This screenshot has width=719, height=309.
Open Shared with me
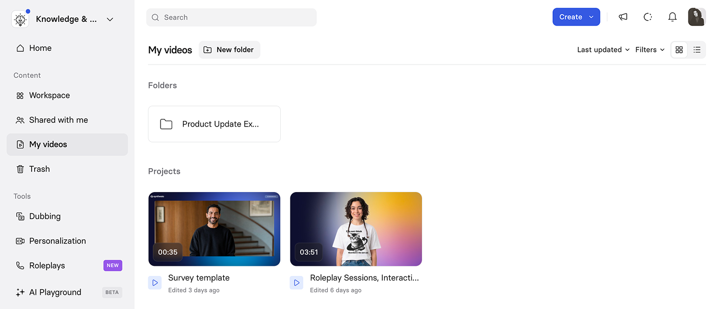[67, 120]
